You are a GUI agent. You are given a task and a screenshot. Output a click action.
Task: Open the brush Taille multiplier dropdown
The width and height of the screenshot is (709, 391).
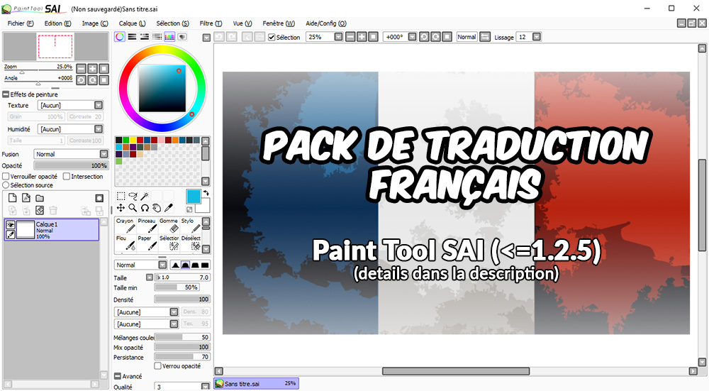149,277
